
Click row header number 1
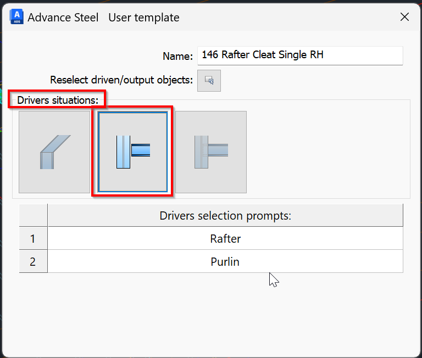(x=33, y=239)
